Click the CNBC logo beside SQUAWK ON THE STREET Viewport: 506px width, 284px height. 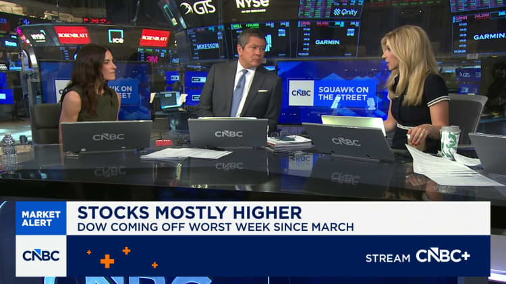(x=301, y=93)
